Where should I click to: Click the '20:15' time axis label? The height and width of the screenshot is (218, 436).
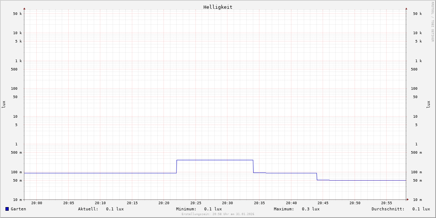132,203
